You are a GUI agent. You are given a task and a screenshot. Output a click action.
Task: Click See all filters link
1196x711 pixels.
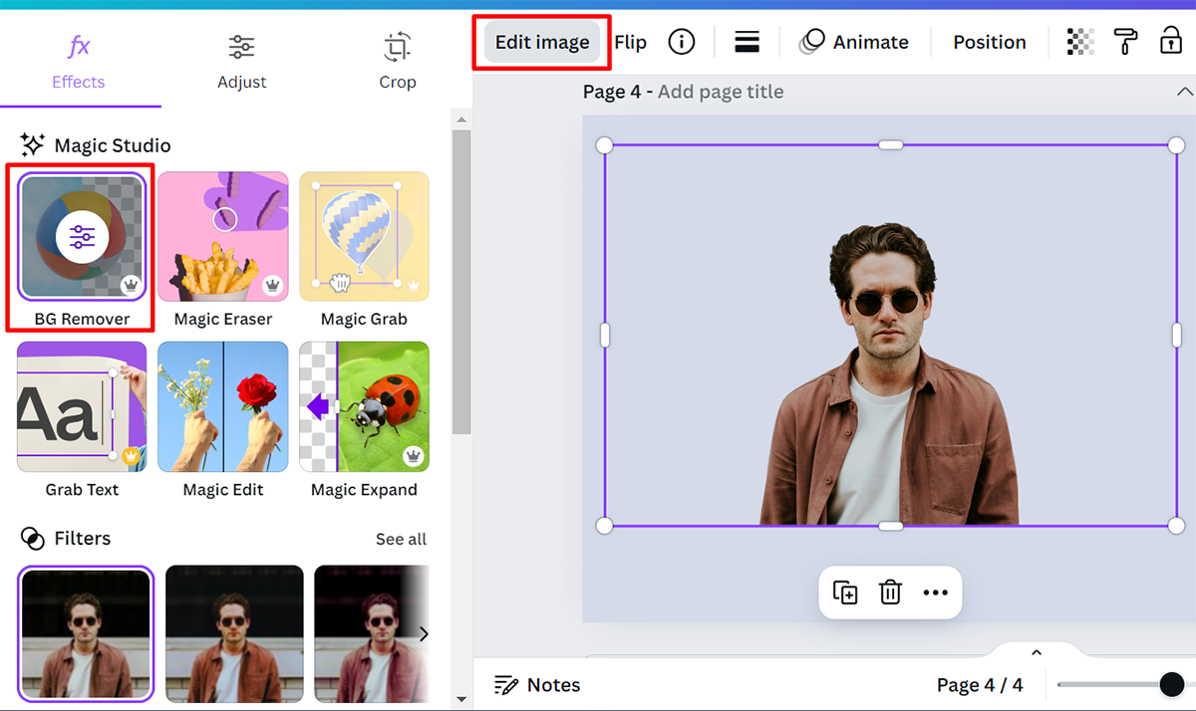(x=401, y=539)
